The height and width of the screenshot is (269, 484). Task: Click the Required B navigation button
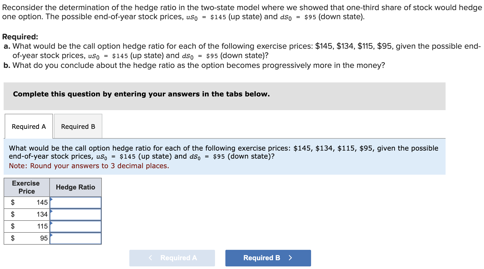268,258
